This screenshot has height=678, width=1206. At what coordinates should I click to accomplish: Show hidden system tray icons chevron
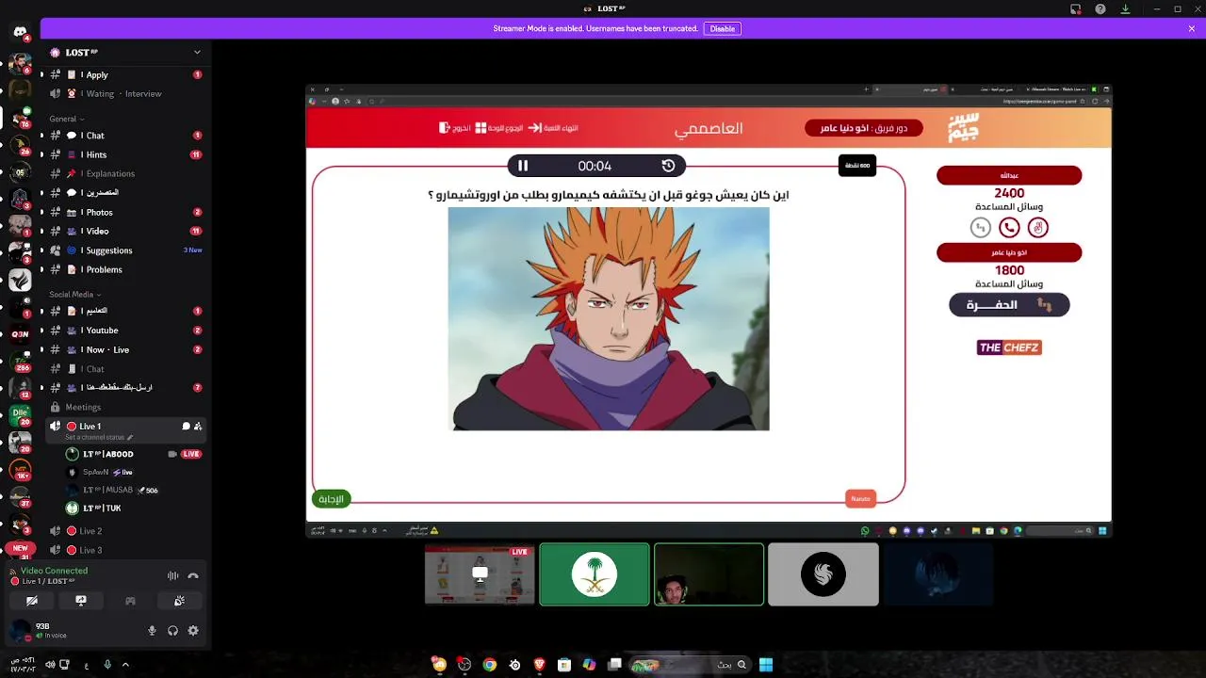[125, 665]
